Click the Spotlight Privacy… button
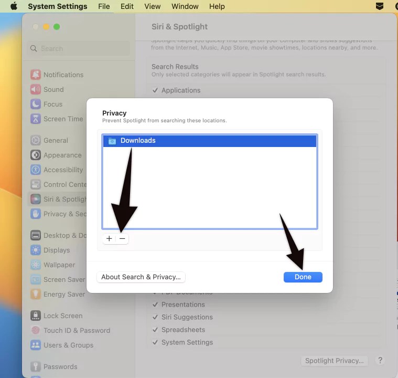Screen dimensions: 398x378 pos(335,361)
